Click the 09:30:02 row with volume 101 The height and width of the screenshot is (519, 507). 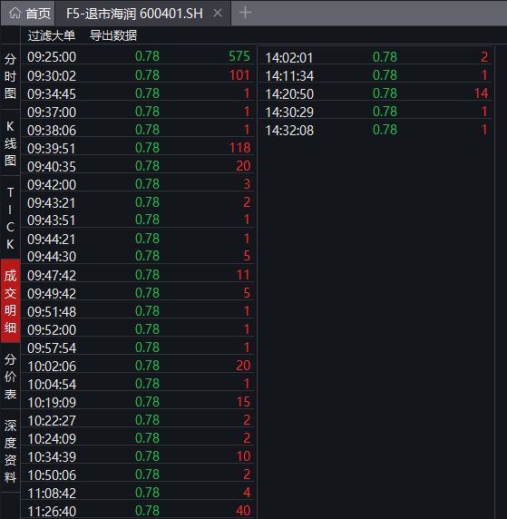point(138,75)
